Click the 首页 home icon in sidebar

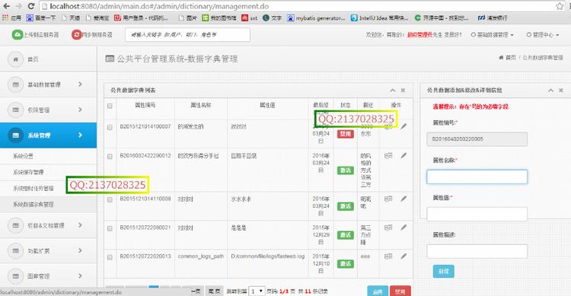[16, 59]
